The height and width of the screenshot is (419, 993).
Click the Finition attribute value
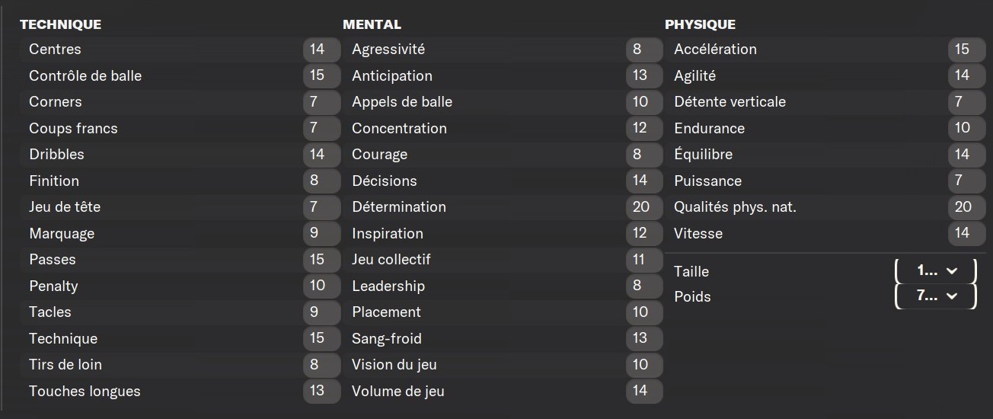(321, 181)
